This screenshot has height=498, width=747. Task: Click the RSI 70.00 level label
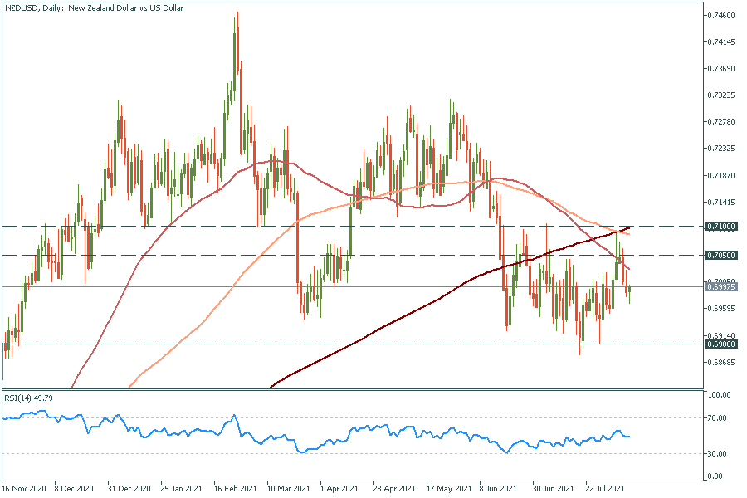point(719,418)
